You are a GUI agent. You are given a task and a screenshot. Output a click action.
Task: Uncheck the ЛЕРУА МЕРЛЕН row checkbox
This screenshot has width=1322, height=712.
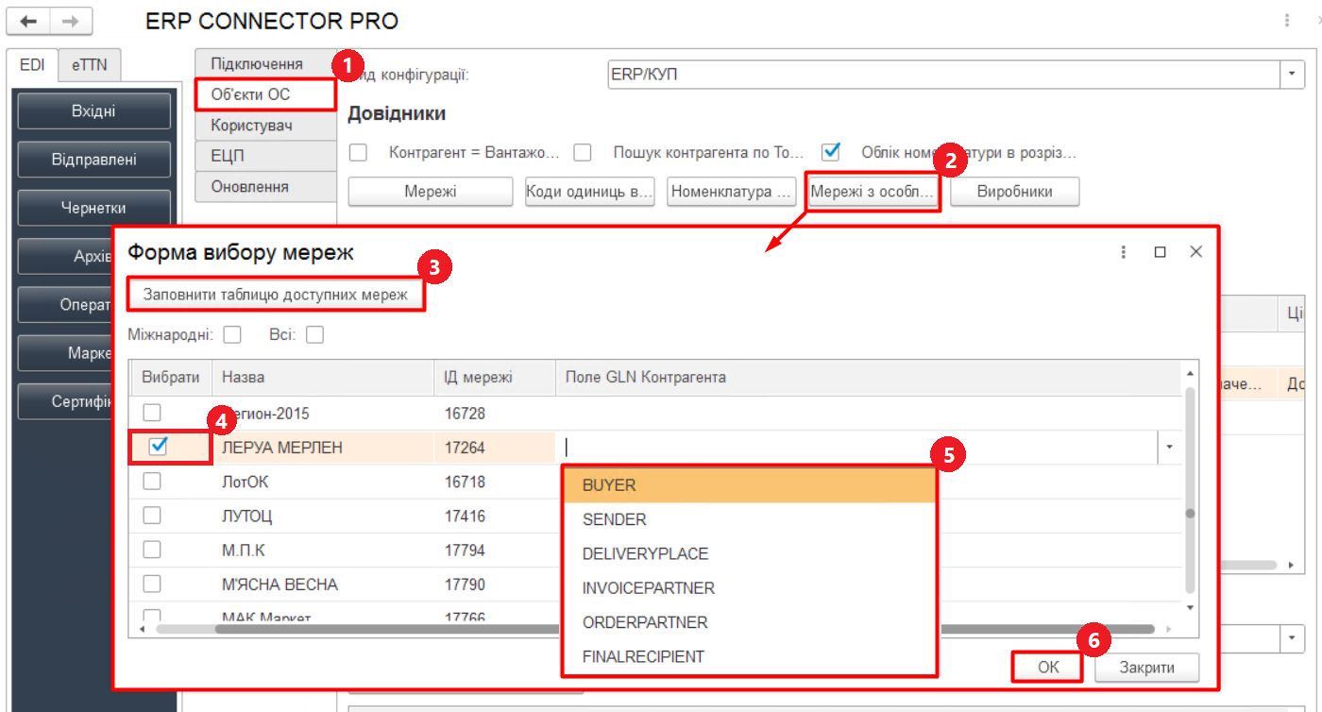159,447
